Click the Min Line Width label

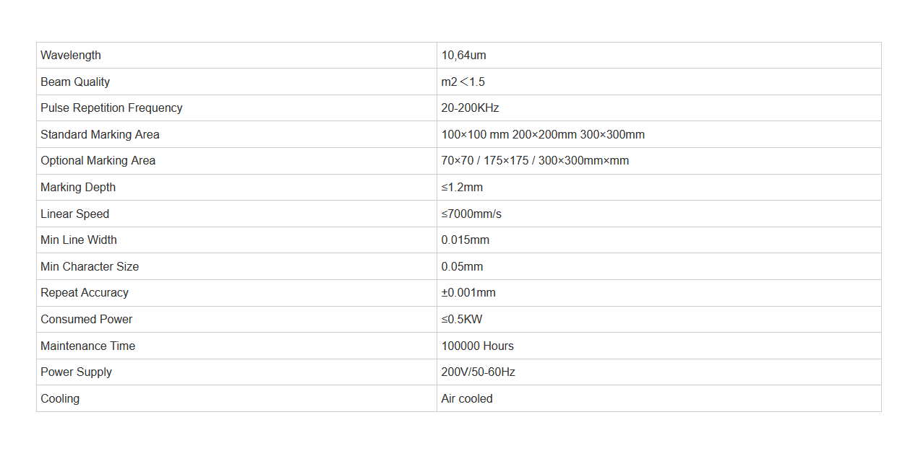click(79, 240)
